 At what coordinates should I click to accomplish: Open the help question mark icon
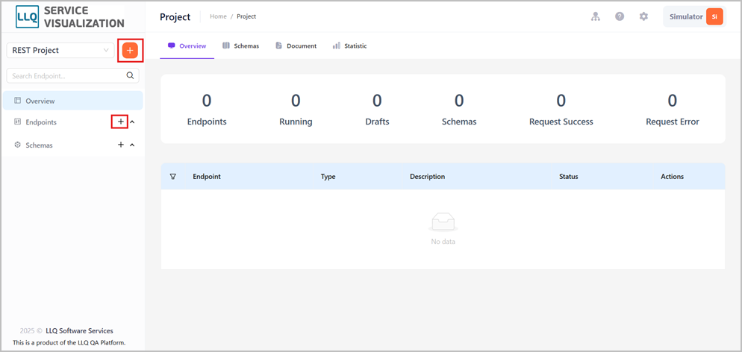point(620,16)
